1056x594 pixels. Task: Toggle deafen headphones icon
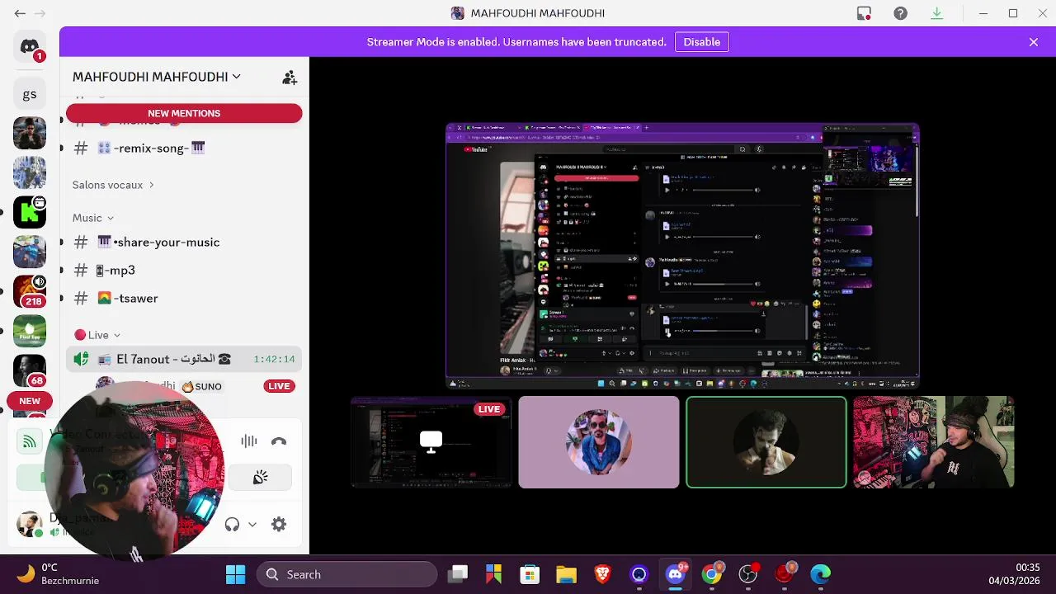[232, 525]
